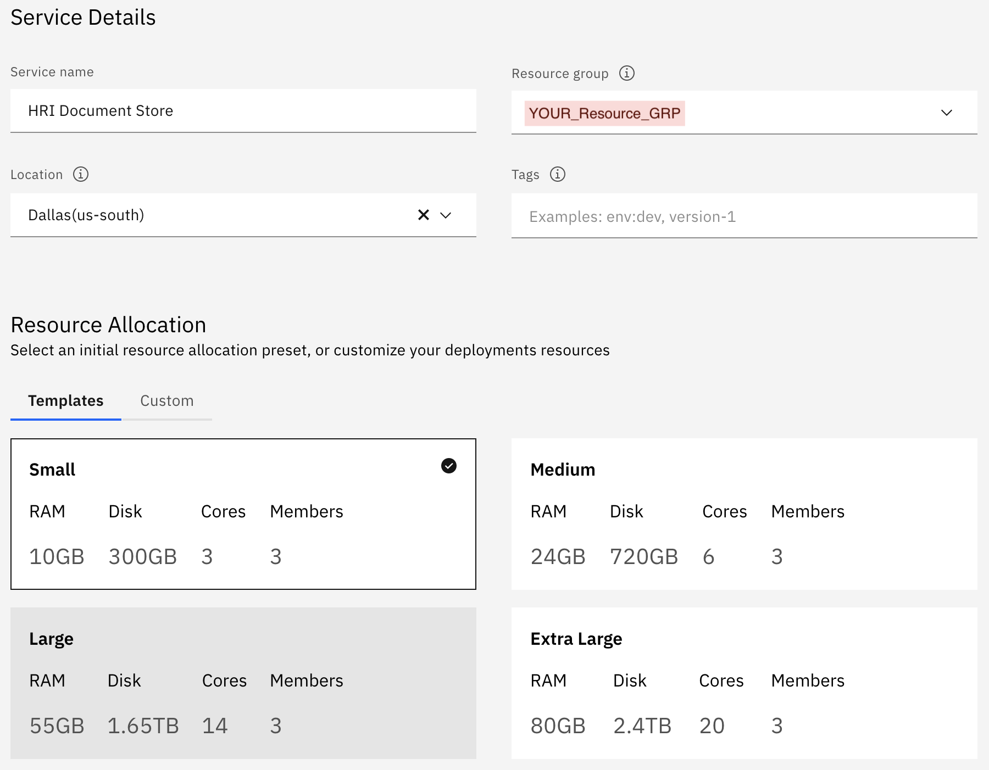
Task: Clear the Dallas(us-south) location selection
Action: [424, 215]
